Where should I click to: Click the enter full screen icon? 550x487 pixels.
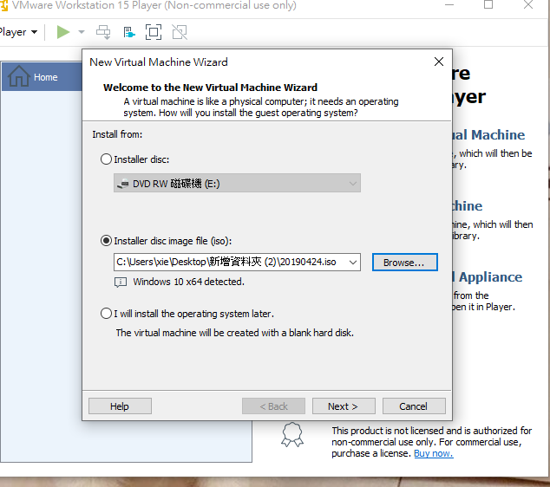coord(154,32)
